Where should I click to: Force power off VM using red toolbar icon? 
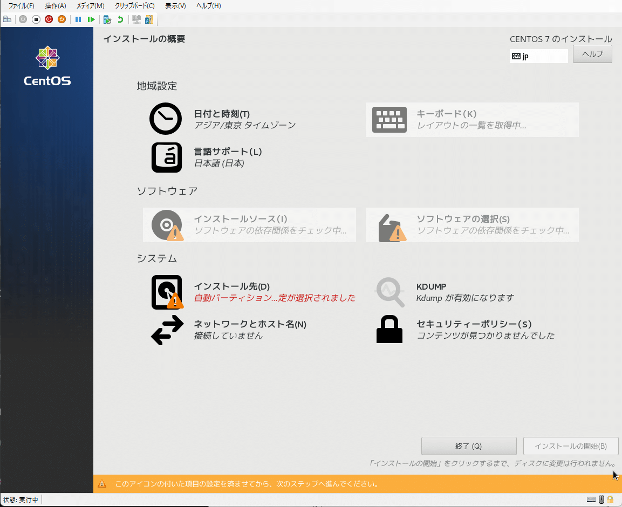coord(48,19)
